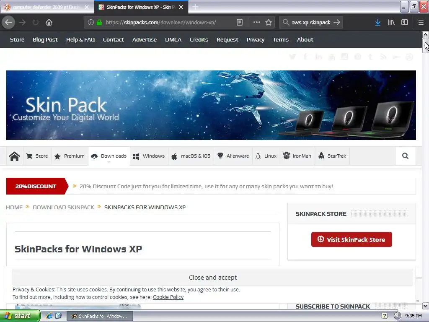Open DMCA link
The height and width of the screenshot is (322, 429).
[173, 40]
